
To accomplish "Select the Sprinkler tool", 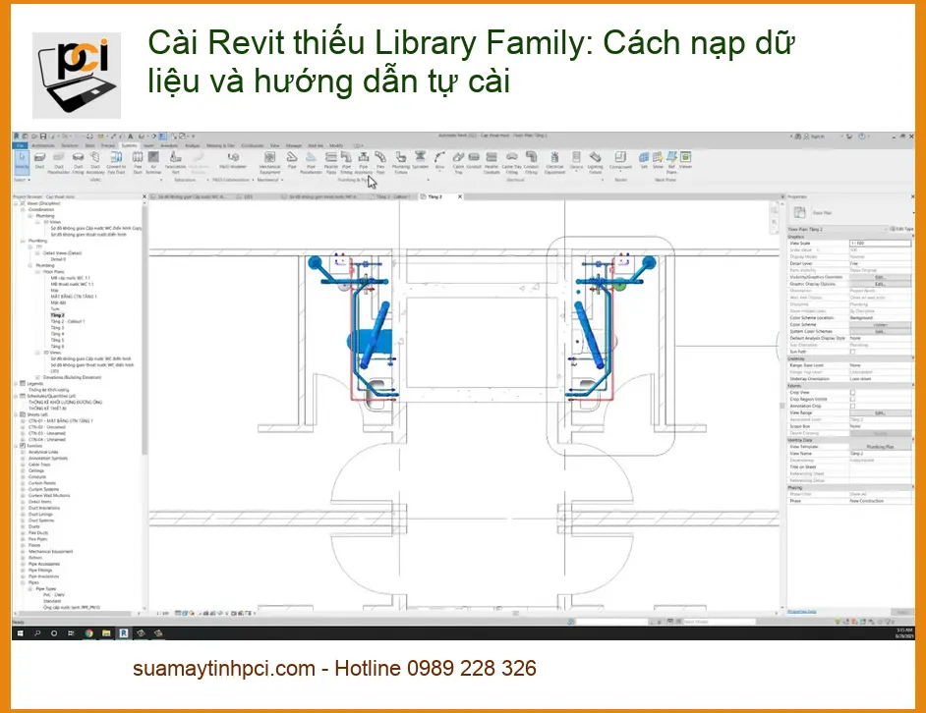I will coord(420,160).
